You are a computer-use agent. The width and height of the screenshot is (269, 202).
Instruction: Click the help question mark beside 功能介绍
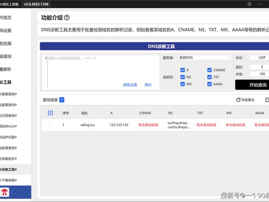tap(67, 18)
